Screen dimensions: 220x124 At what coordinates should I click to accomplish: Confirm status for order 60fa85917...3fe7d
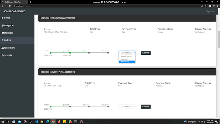pos(146,107)
